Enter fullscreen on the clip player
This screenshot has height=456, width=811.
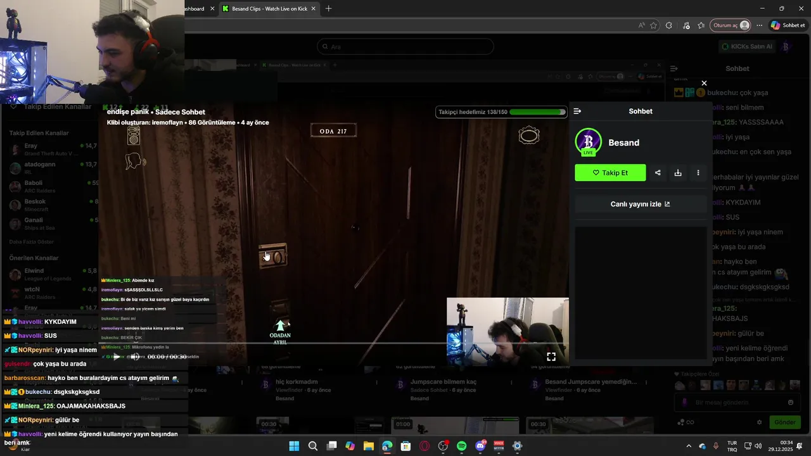(551, 357)
